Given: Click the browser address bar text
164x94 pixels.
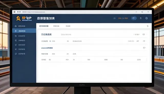Looking at the screenshot, I should point(34,12).
